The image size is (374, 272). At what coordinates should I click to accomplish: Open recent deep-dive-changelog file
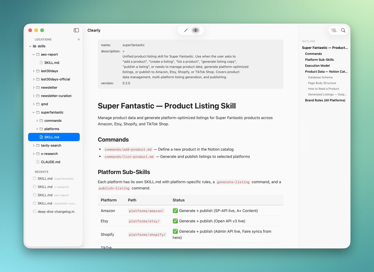[x=57, y=211]
